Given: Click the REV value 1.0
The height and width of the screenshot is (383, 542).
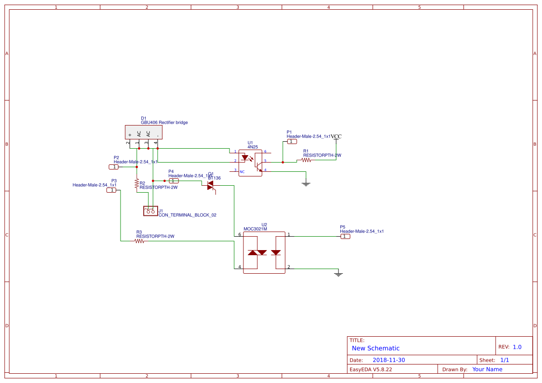Looking at the screenshot, I should (517, 347).
